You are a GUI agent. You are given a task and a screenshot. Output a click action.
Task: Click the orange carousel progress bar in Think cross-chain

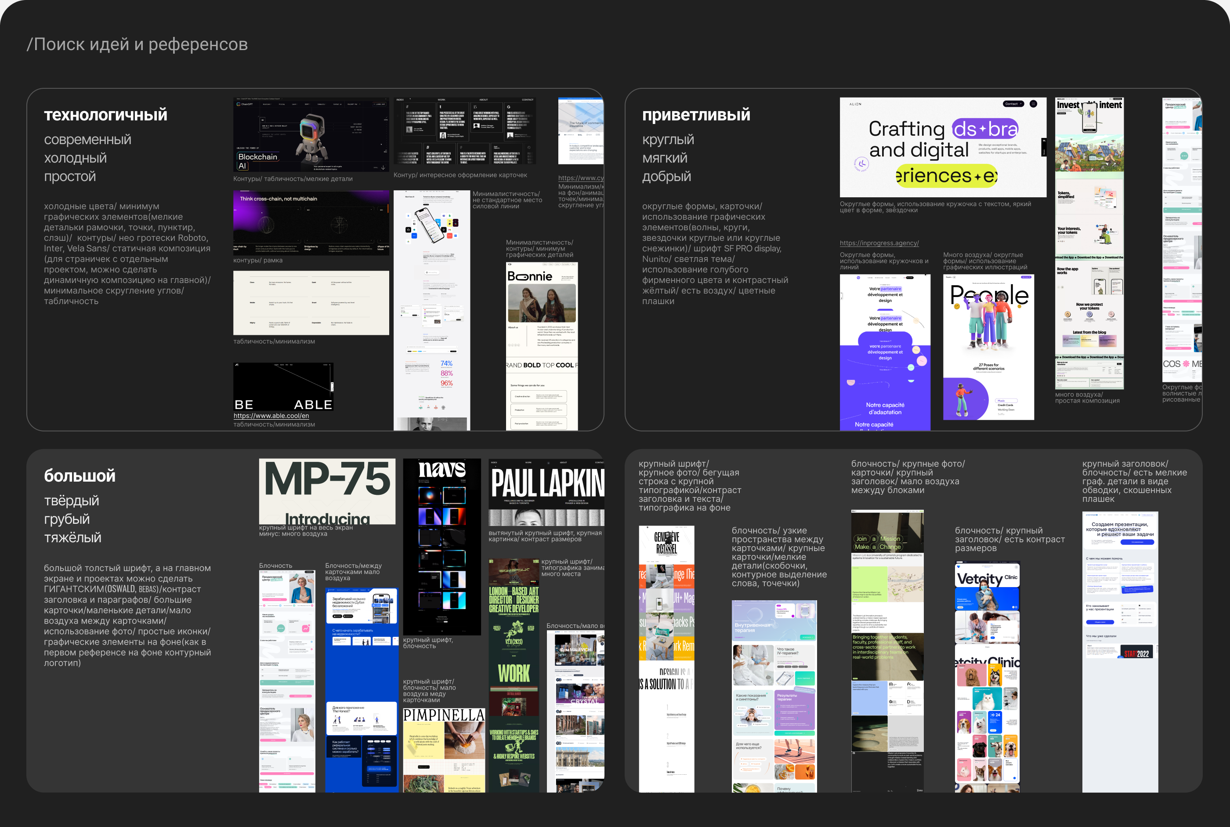point(389,208)
